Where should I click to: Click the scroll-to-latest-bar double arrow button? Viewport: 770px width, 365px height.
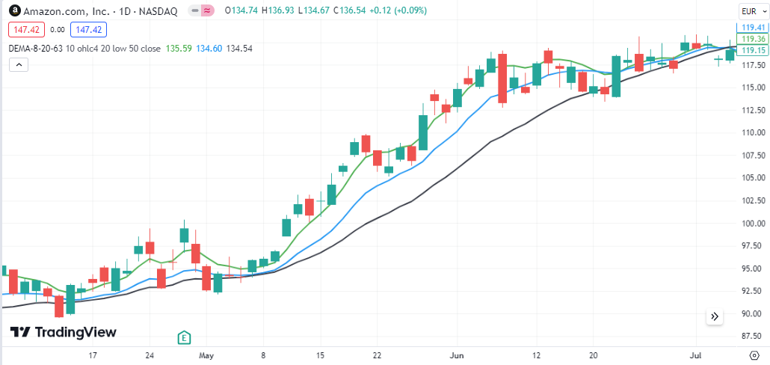pos(715,316)
